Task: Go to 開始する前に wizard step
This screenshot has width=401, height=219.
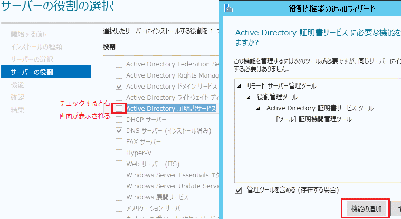Action: click(x=30, y=34)
